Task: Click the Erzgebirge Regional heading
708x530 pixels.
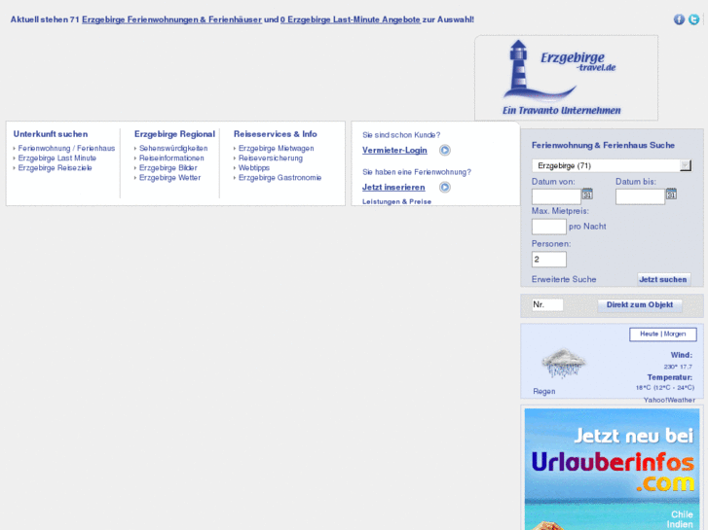Action: pyautogui.click(x=174, y=134)
